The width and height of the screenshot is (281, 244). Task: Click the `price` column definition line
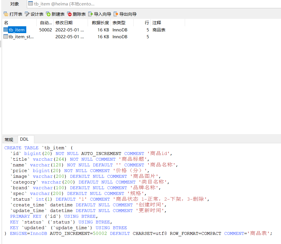pos(80,171)
